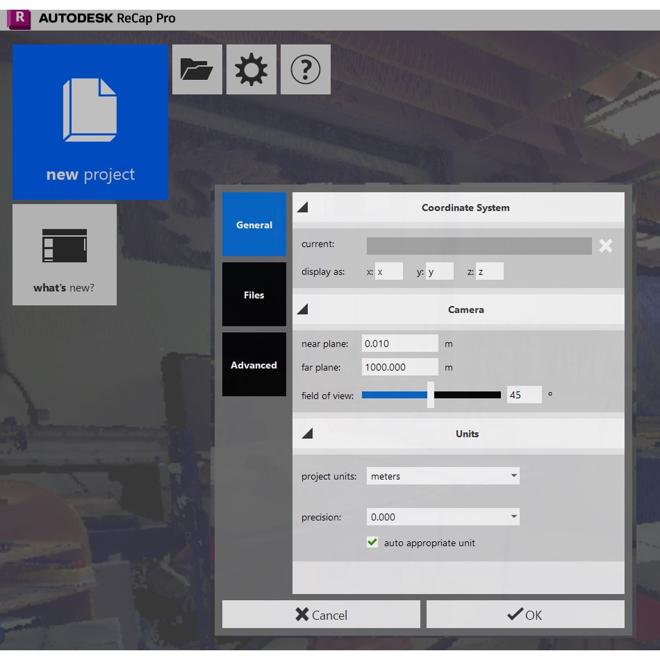Click the help question mark icon
This screenshot has height=660, width=660.
pos(305,69)
